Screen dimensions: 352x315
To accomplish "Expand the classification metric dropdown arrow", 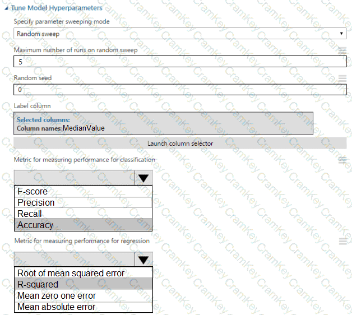I will click(x=143, y=178).
